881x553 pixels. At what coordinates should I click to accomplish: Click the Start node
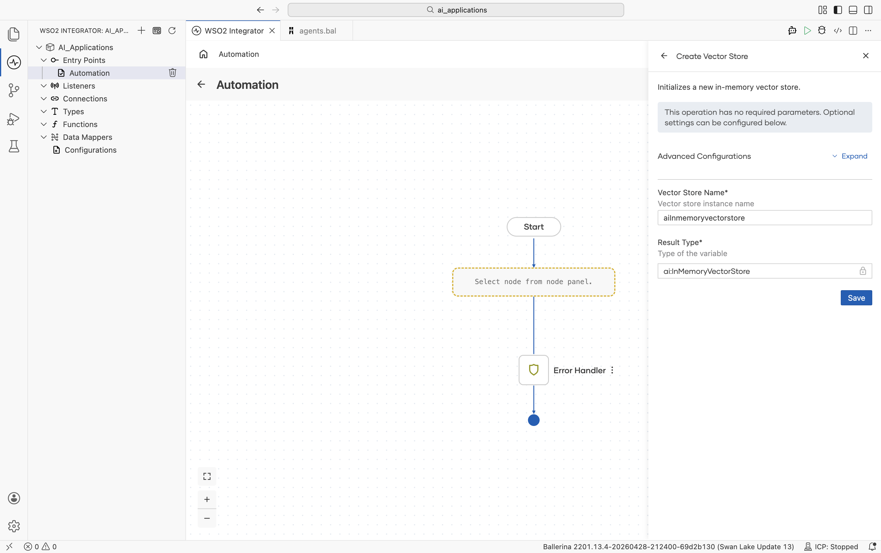click(x=533, y=227)
